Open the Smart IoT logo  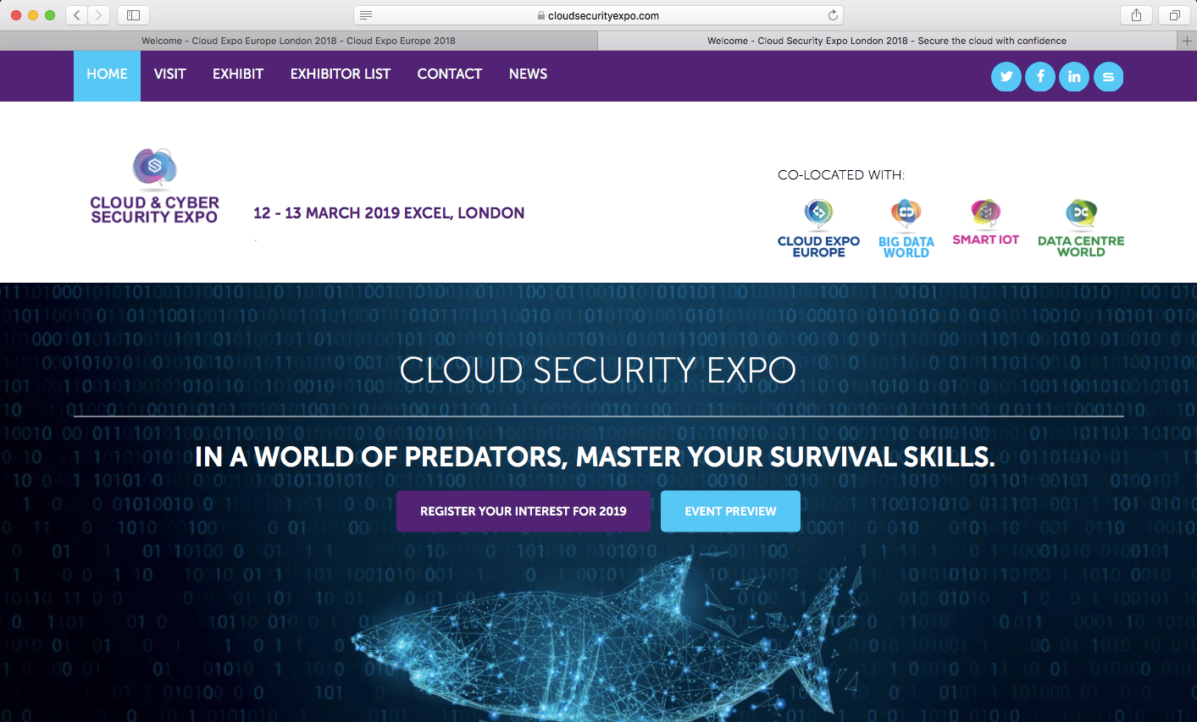pos(985,223)
